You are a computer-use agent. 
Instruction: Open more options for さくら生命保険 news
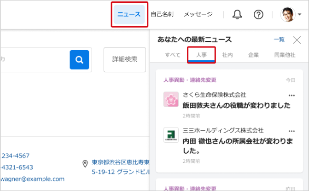pos(292,96)
